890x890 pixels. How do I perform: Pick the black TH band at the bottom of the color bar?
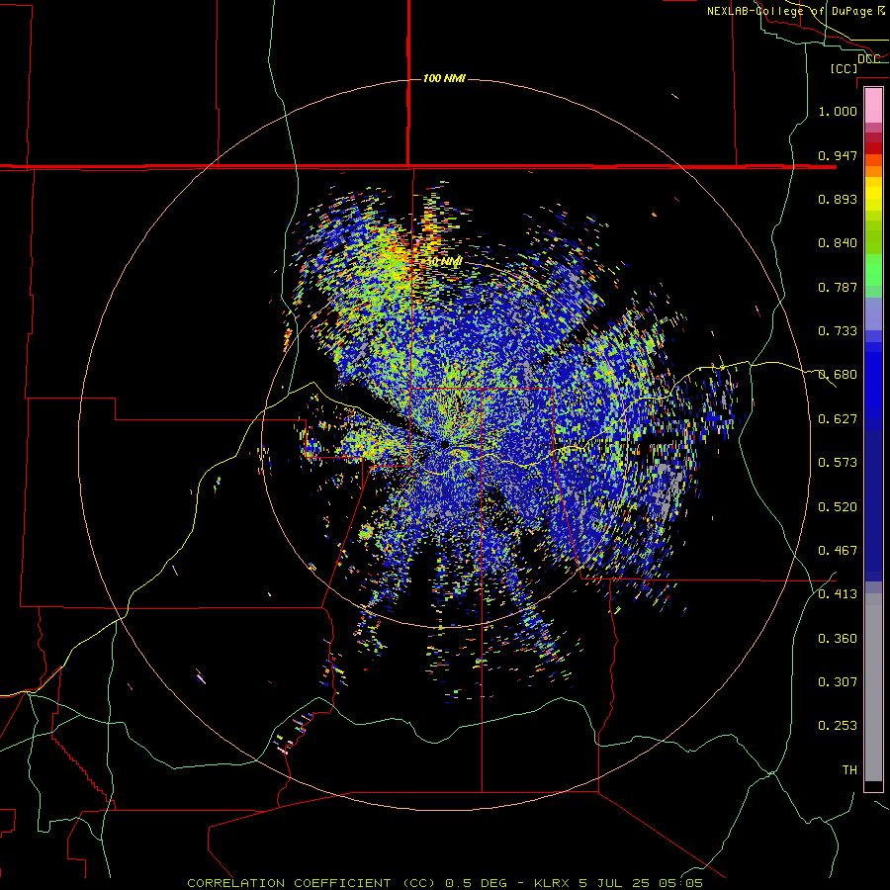tap(873, 785)
